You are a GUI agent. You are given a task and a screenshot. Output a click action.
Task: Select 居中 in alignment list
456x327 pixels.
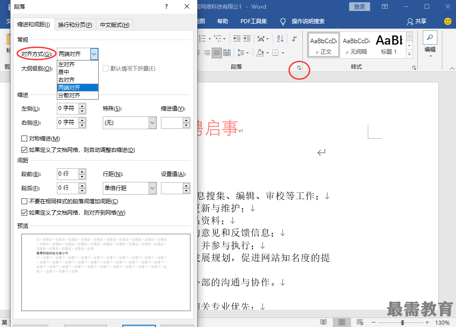[x=78, y=72]
